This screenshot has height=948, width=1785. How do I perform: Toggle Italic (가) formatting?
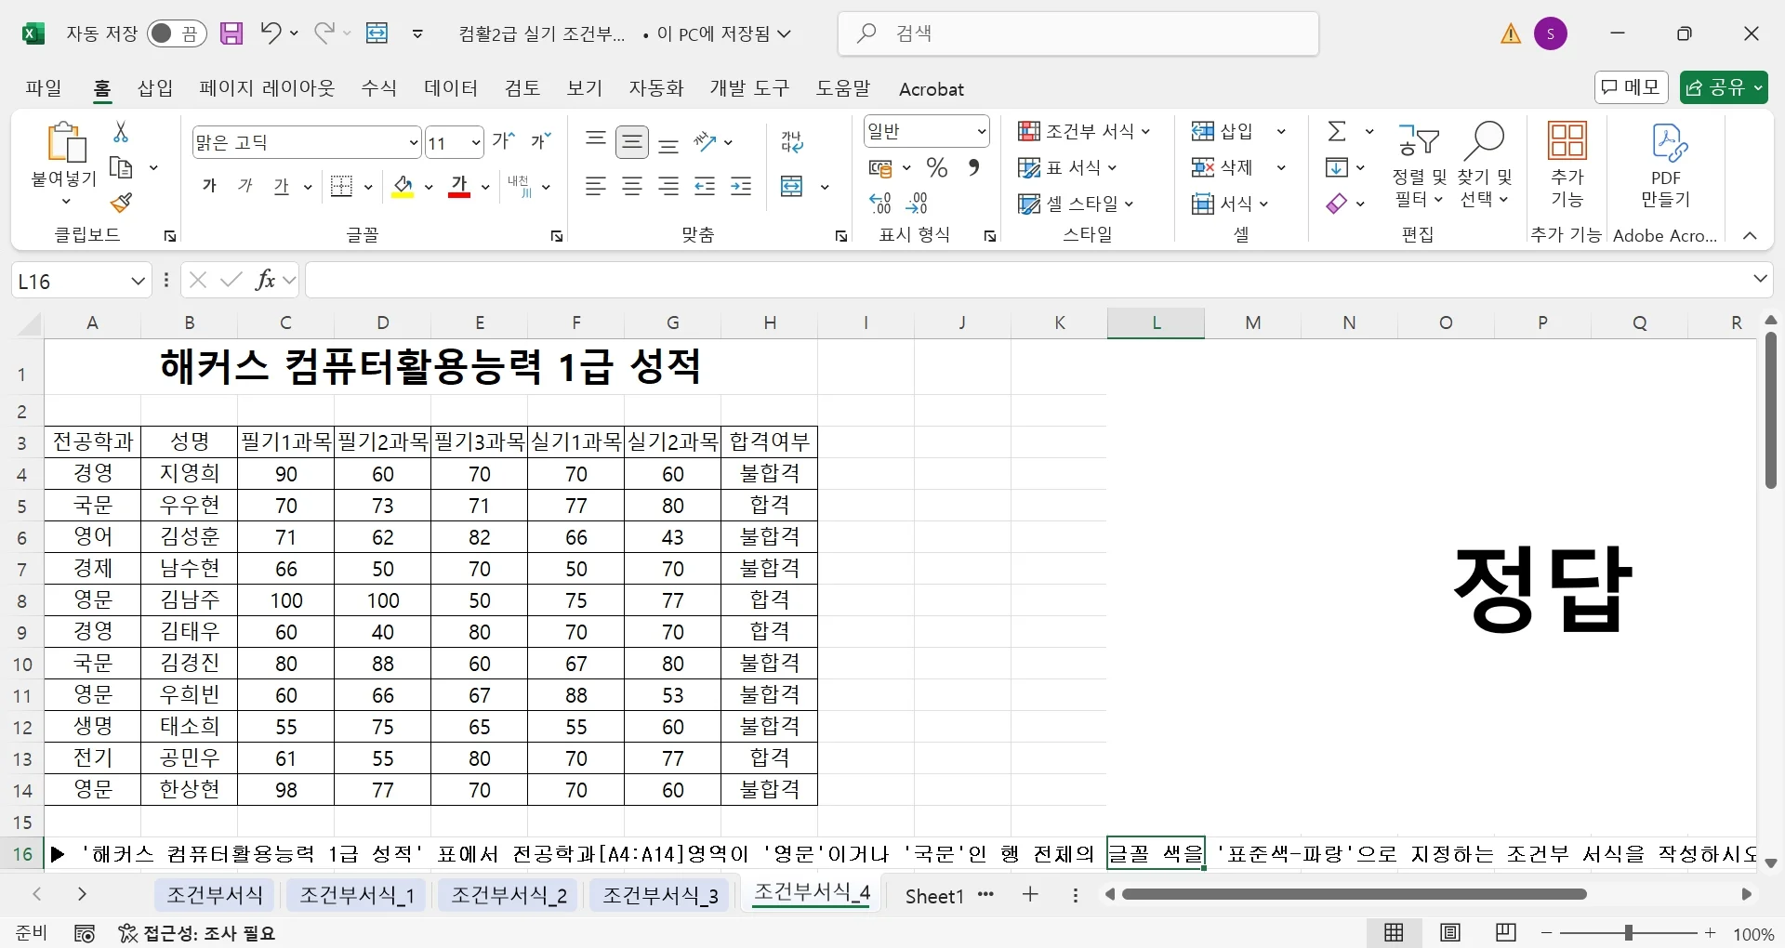[245, 187]
